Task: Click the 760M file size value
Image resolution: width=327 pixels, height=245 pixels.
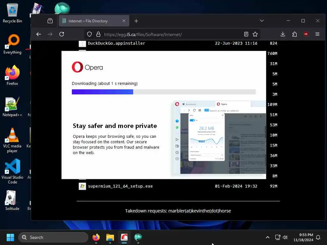Action: (x=272, y=53)
